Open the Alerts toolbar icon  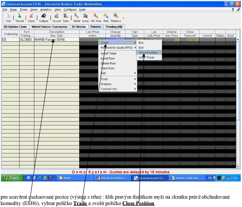tap(106, 18)
